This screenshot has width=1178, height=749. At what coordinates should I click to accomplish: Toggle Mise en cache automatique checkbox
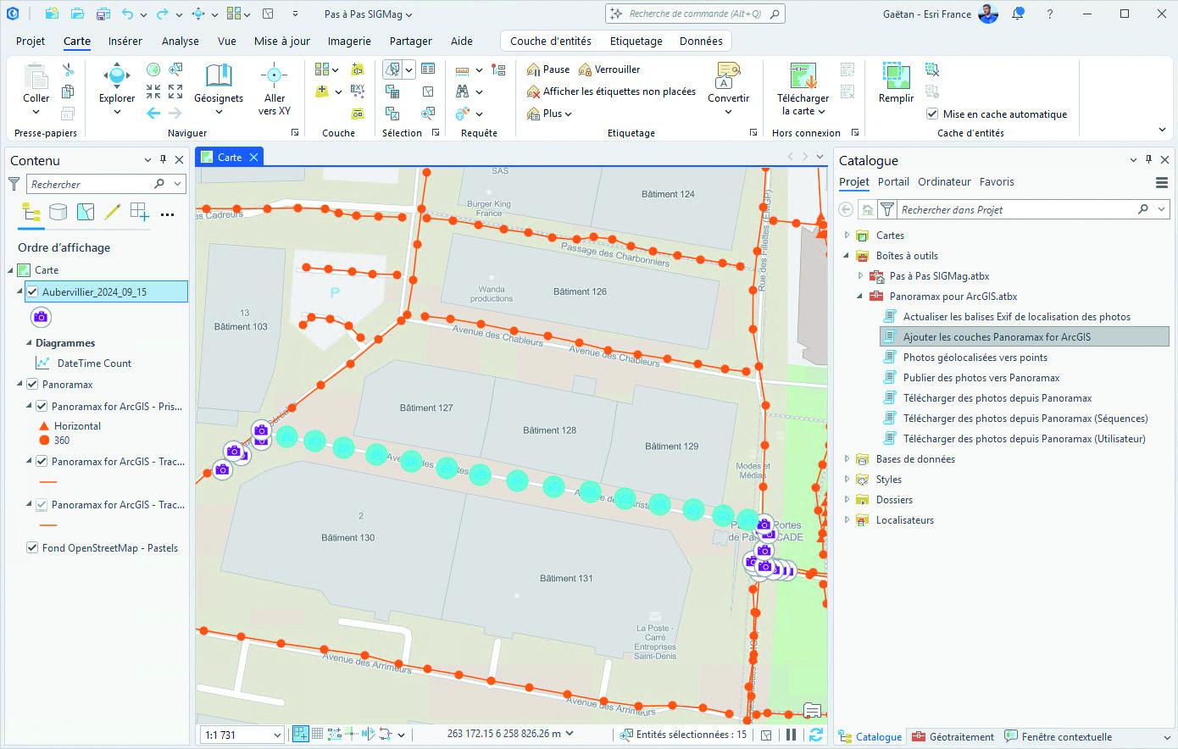coord(932,114)
